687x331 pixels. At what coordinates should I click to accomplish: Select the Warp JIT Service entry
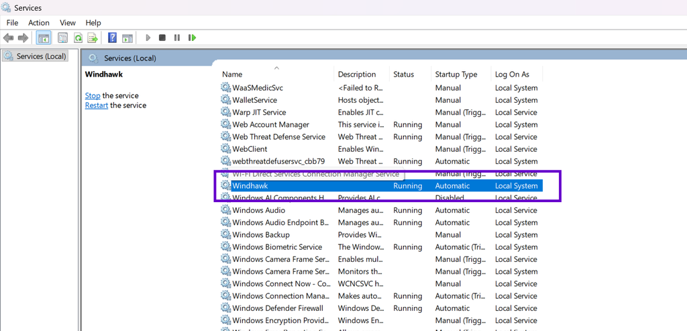[x=259, y=112]
